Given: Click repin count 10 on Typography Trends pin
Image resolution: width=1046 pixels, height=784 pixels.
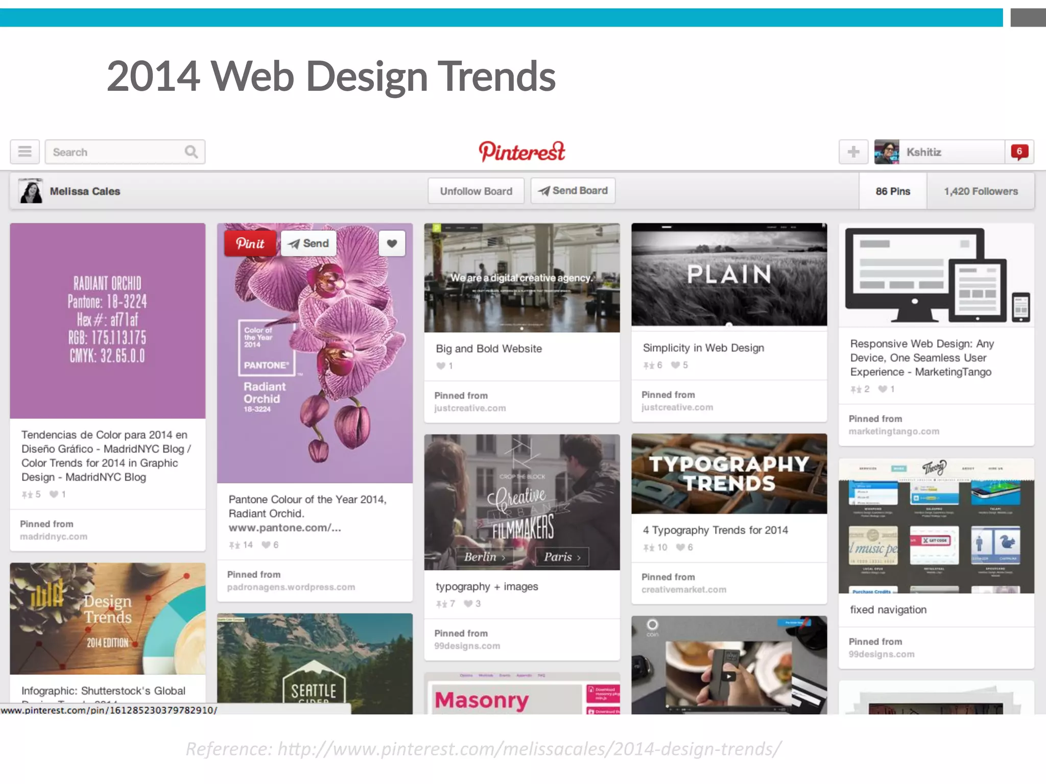Looking at the screenshot, I should [x=655, y=548].
